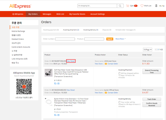Open 피드백 관리 in sidebar
Viewport: 166px width, 120px height.
(x=16, y=43)
